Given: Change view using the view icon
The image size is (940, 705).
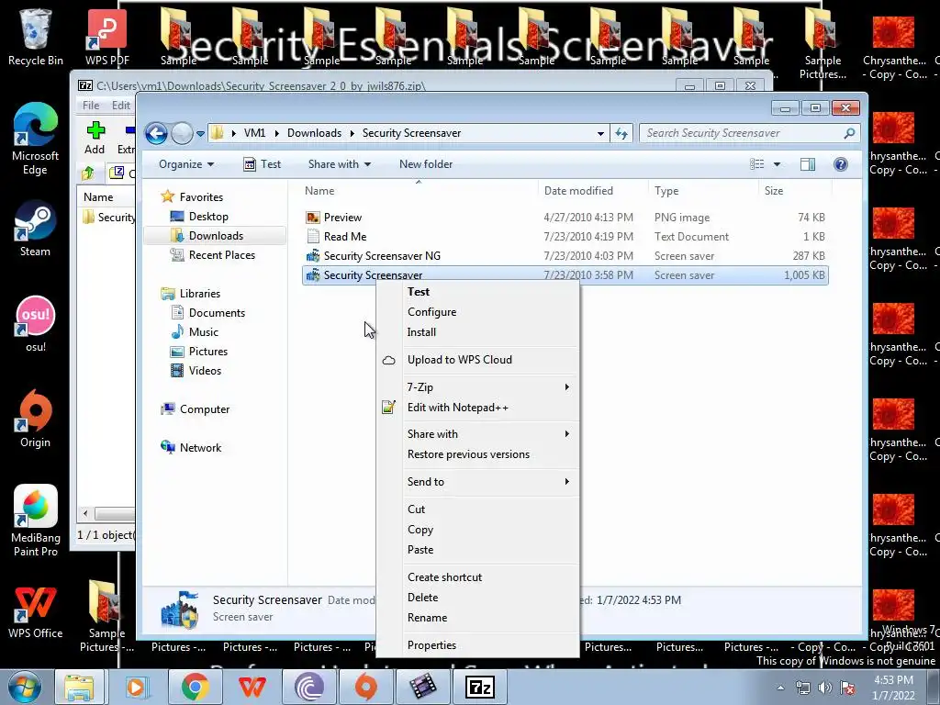Looking at the screenshot, I should (757, 164).
